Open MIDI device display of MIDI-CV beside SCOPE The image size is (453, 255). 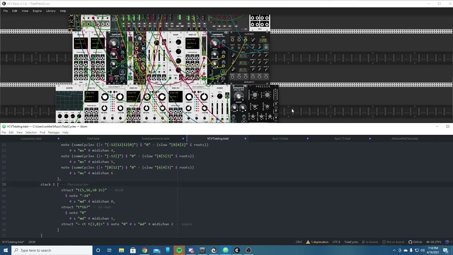(91, 97)
